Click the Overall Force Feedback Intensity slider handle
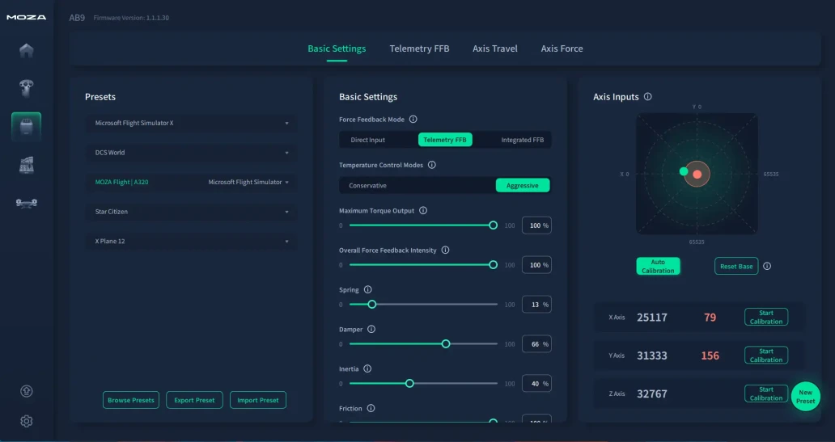This screenshot has height=442, width=835. (x=493, y=265)
